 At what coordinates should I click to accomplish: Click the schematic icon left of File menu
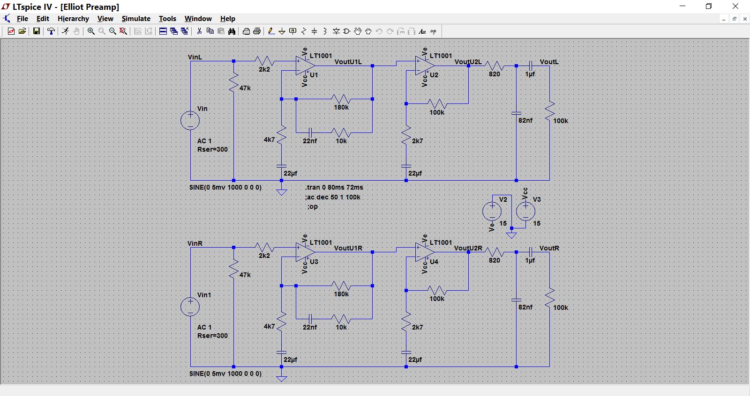tap(7, 19)
